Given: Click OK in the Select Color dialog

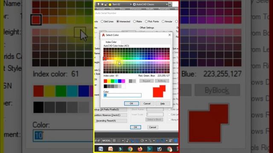Looking at the screenshot, I should 131,104.
